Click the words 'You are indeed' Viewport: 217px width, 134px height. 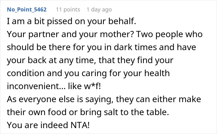click(x=38, y=125)
